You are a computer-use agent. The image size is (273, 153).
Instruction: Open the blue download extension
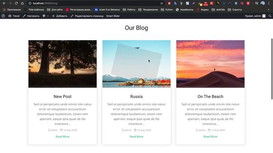pos(236,3)
